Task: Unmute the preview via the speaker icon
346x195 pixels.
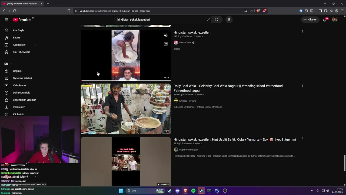Action: [166, 35]
